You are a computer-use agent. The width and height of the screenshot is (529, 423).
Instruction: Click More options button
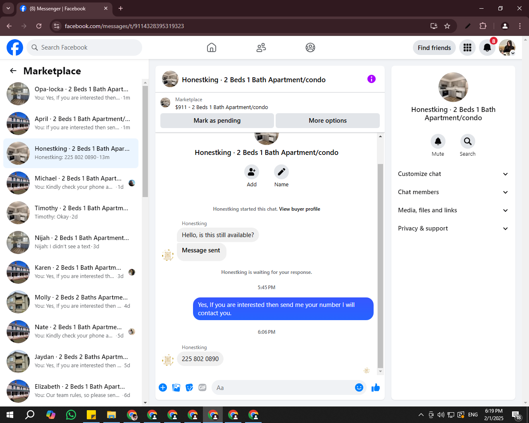pos(328,121)
